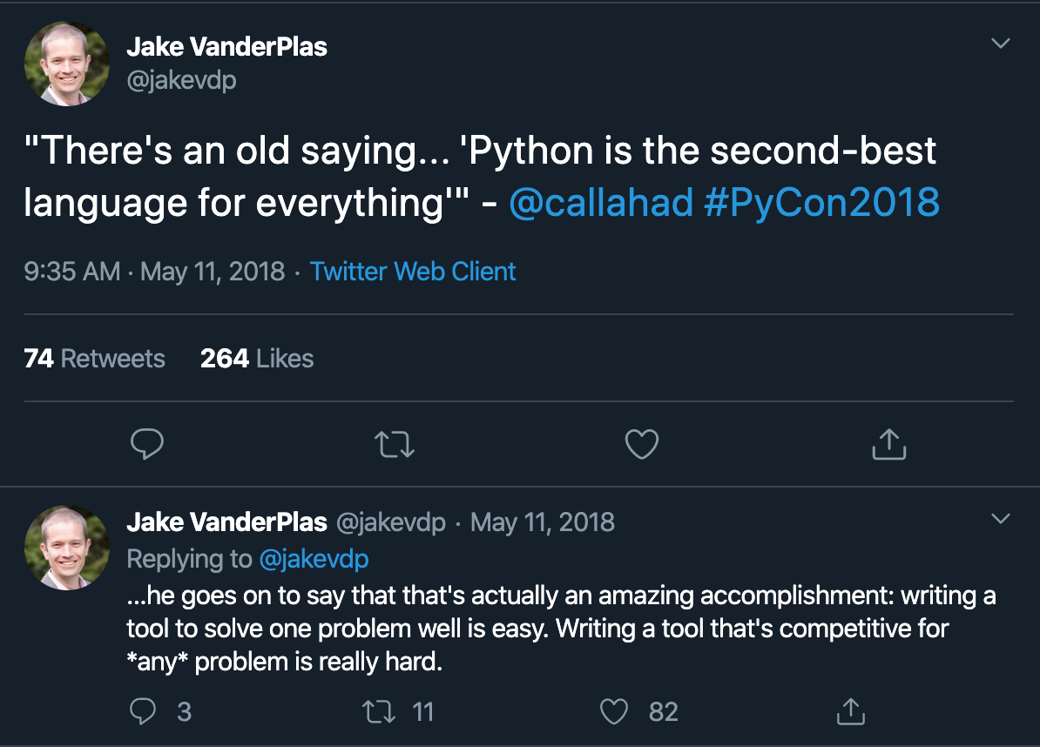This screenshot has width=1040, height=747.
Task: Share the main tweet via upload icon
Action: coord(888,445)
